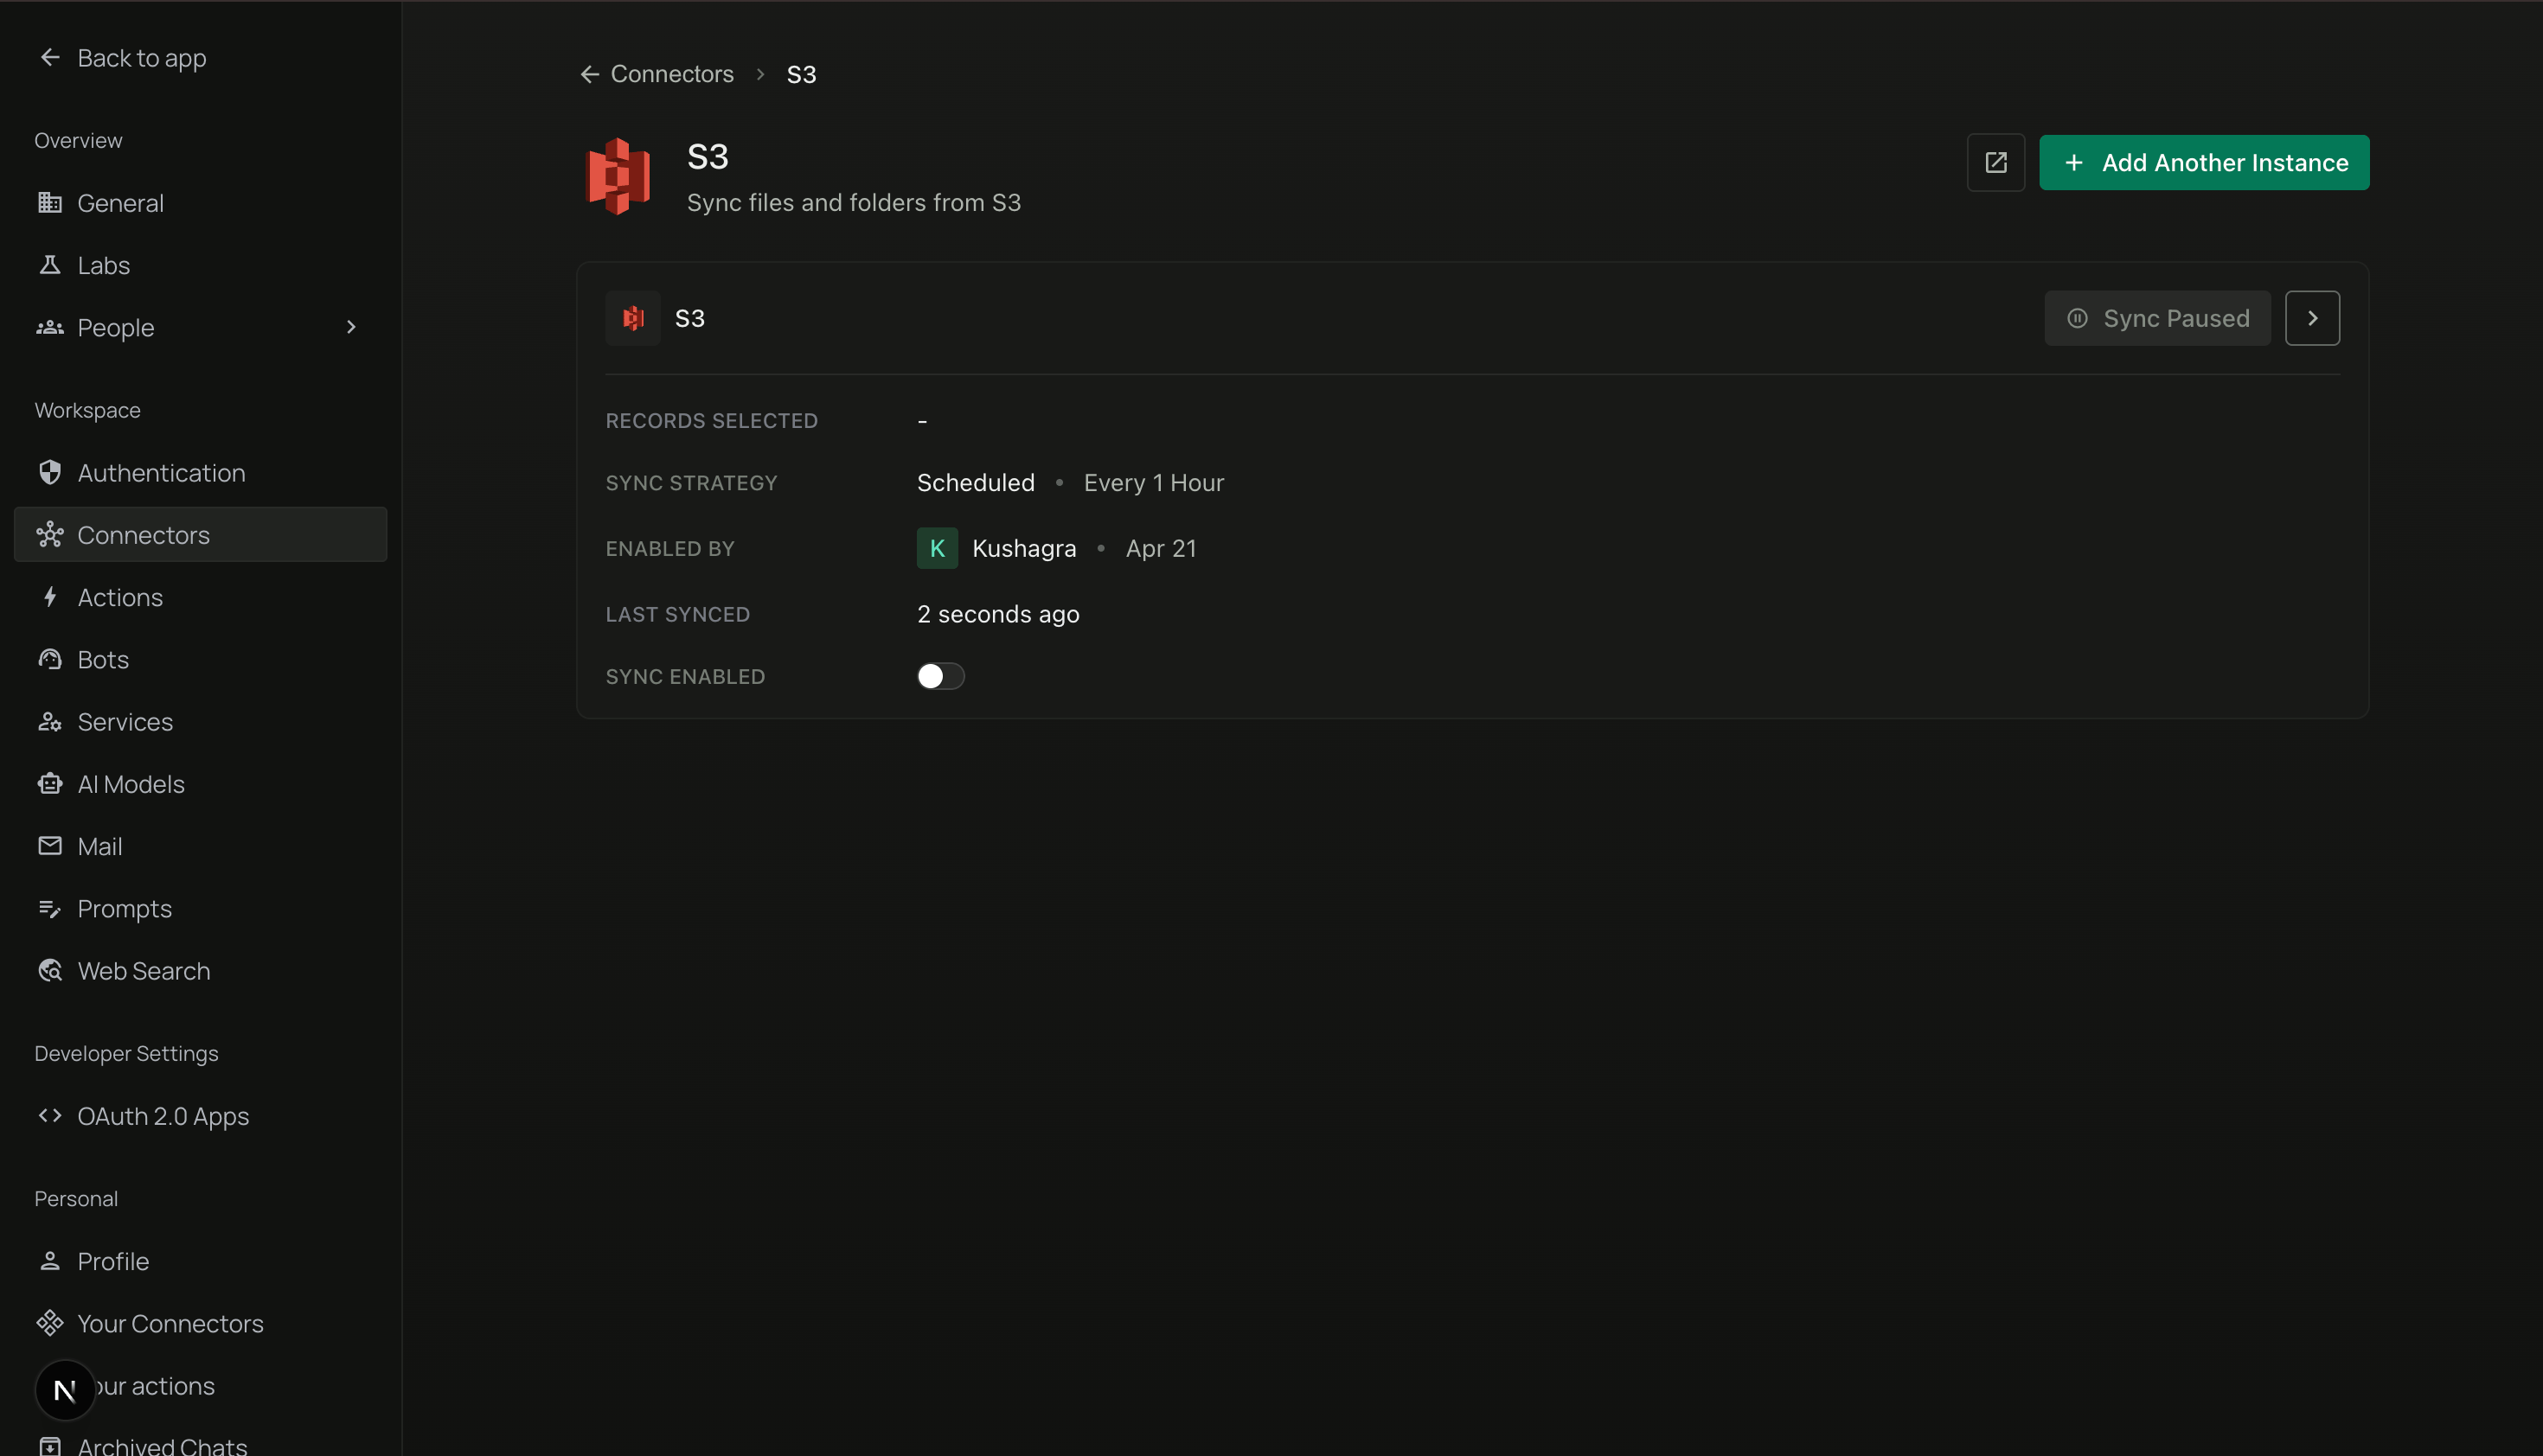2543x1456 pixels.
Task: Click the AI Models robot icon
Action: click(x=50, y=784)
